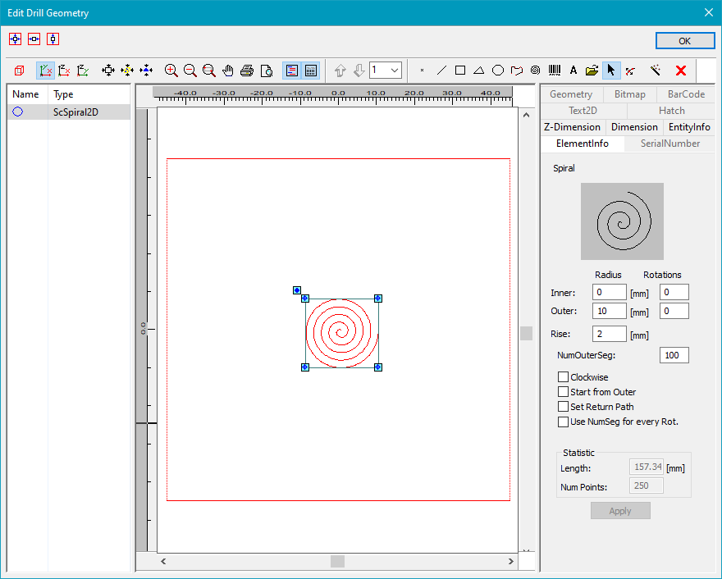Image resolution: width=722 pixels, height=579 pixels.
Task: Enable the Clockwise checkbox
Action: [564, 377]
